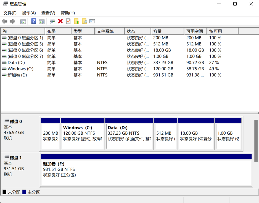259x203 pixels.
Task: Open the 操作(A) menu
Action: pos(29,13)
